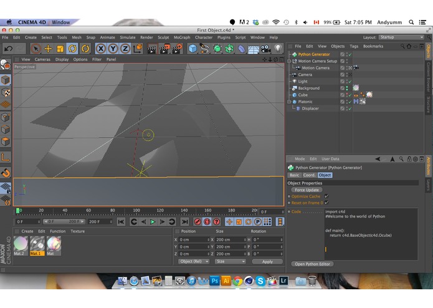Click the Enable Snap magnet icon
Viewport: 433px width, 308px height.
tap(6, 173)
